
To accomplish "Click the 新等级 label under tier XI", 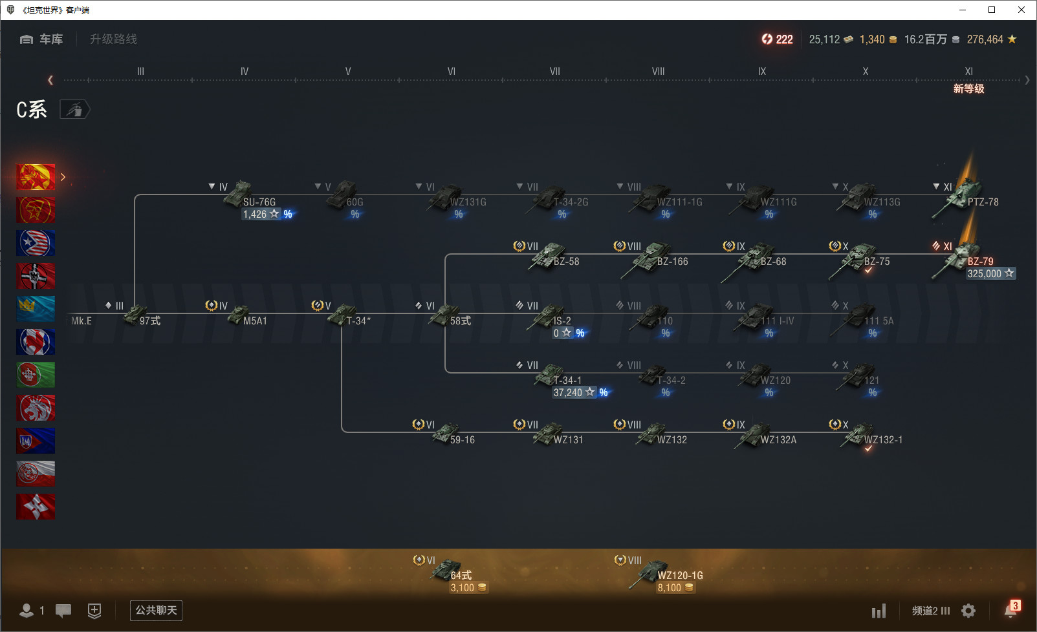I will [x=968, y=89].
